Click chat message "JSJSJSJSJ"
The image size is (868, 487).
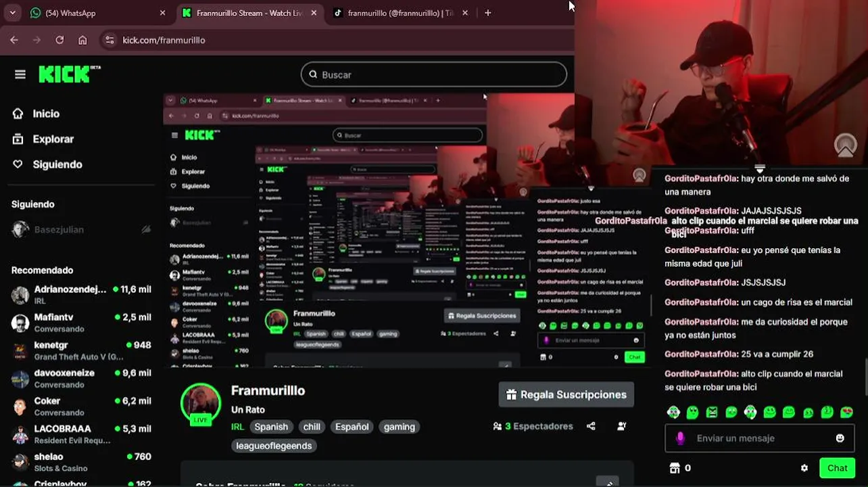[763, 282]
